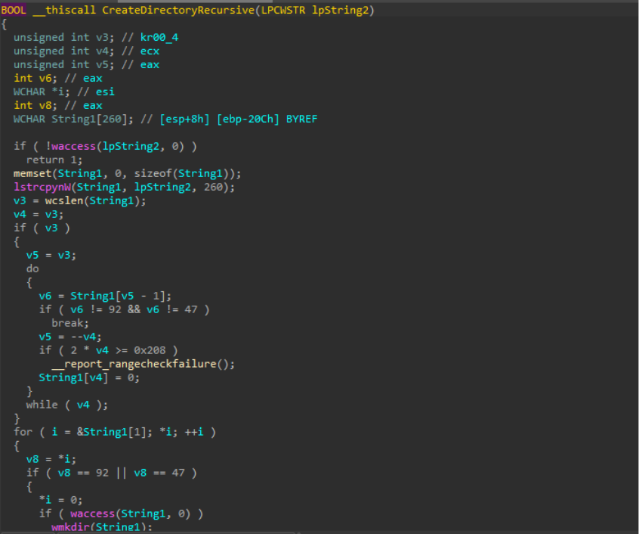Screen dimensions: 639x534
Task: Click the CreateDirectoryRecursive function name
Action: pos(178,10)
